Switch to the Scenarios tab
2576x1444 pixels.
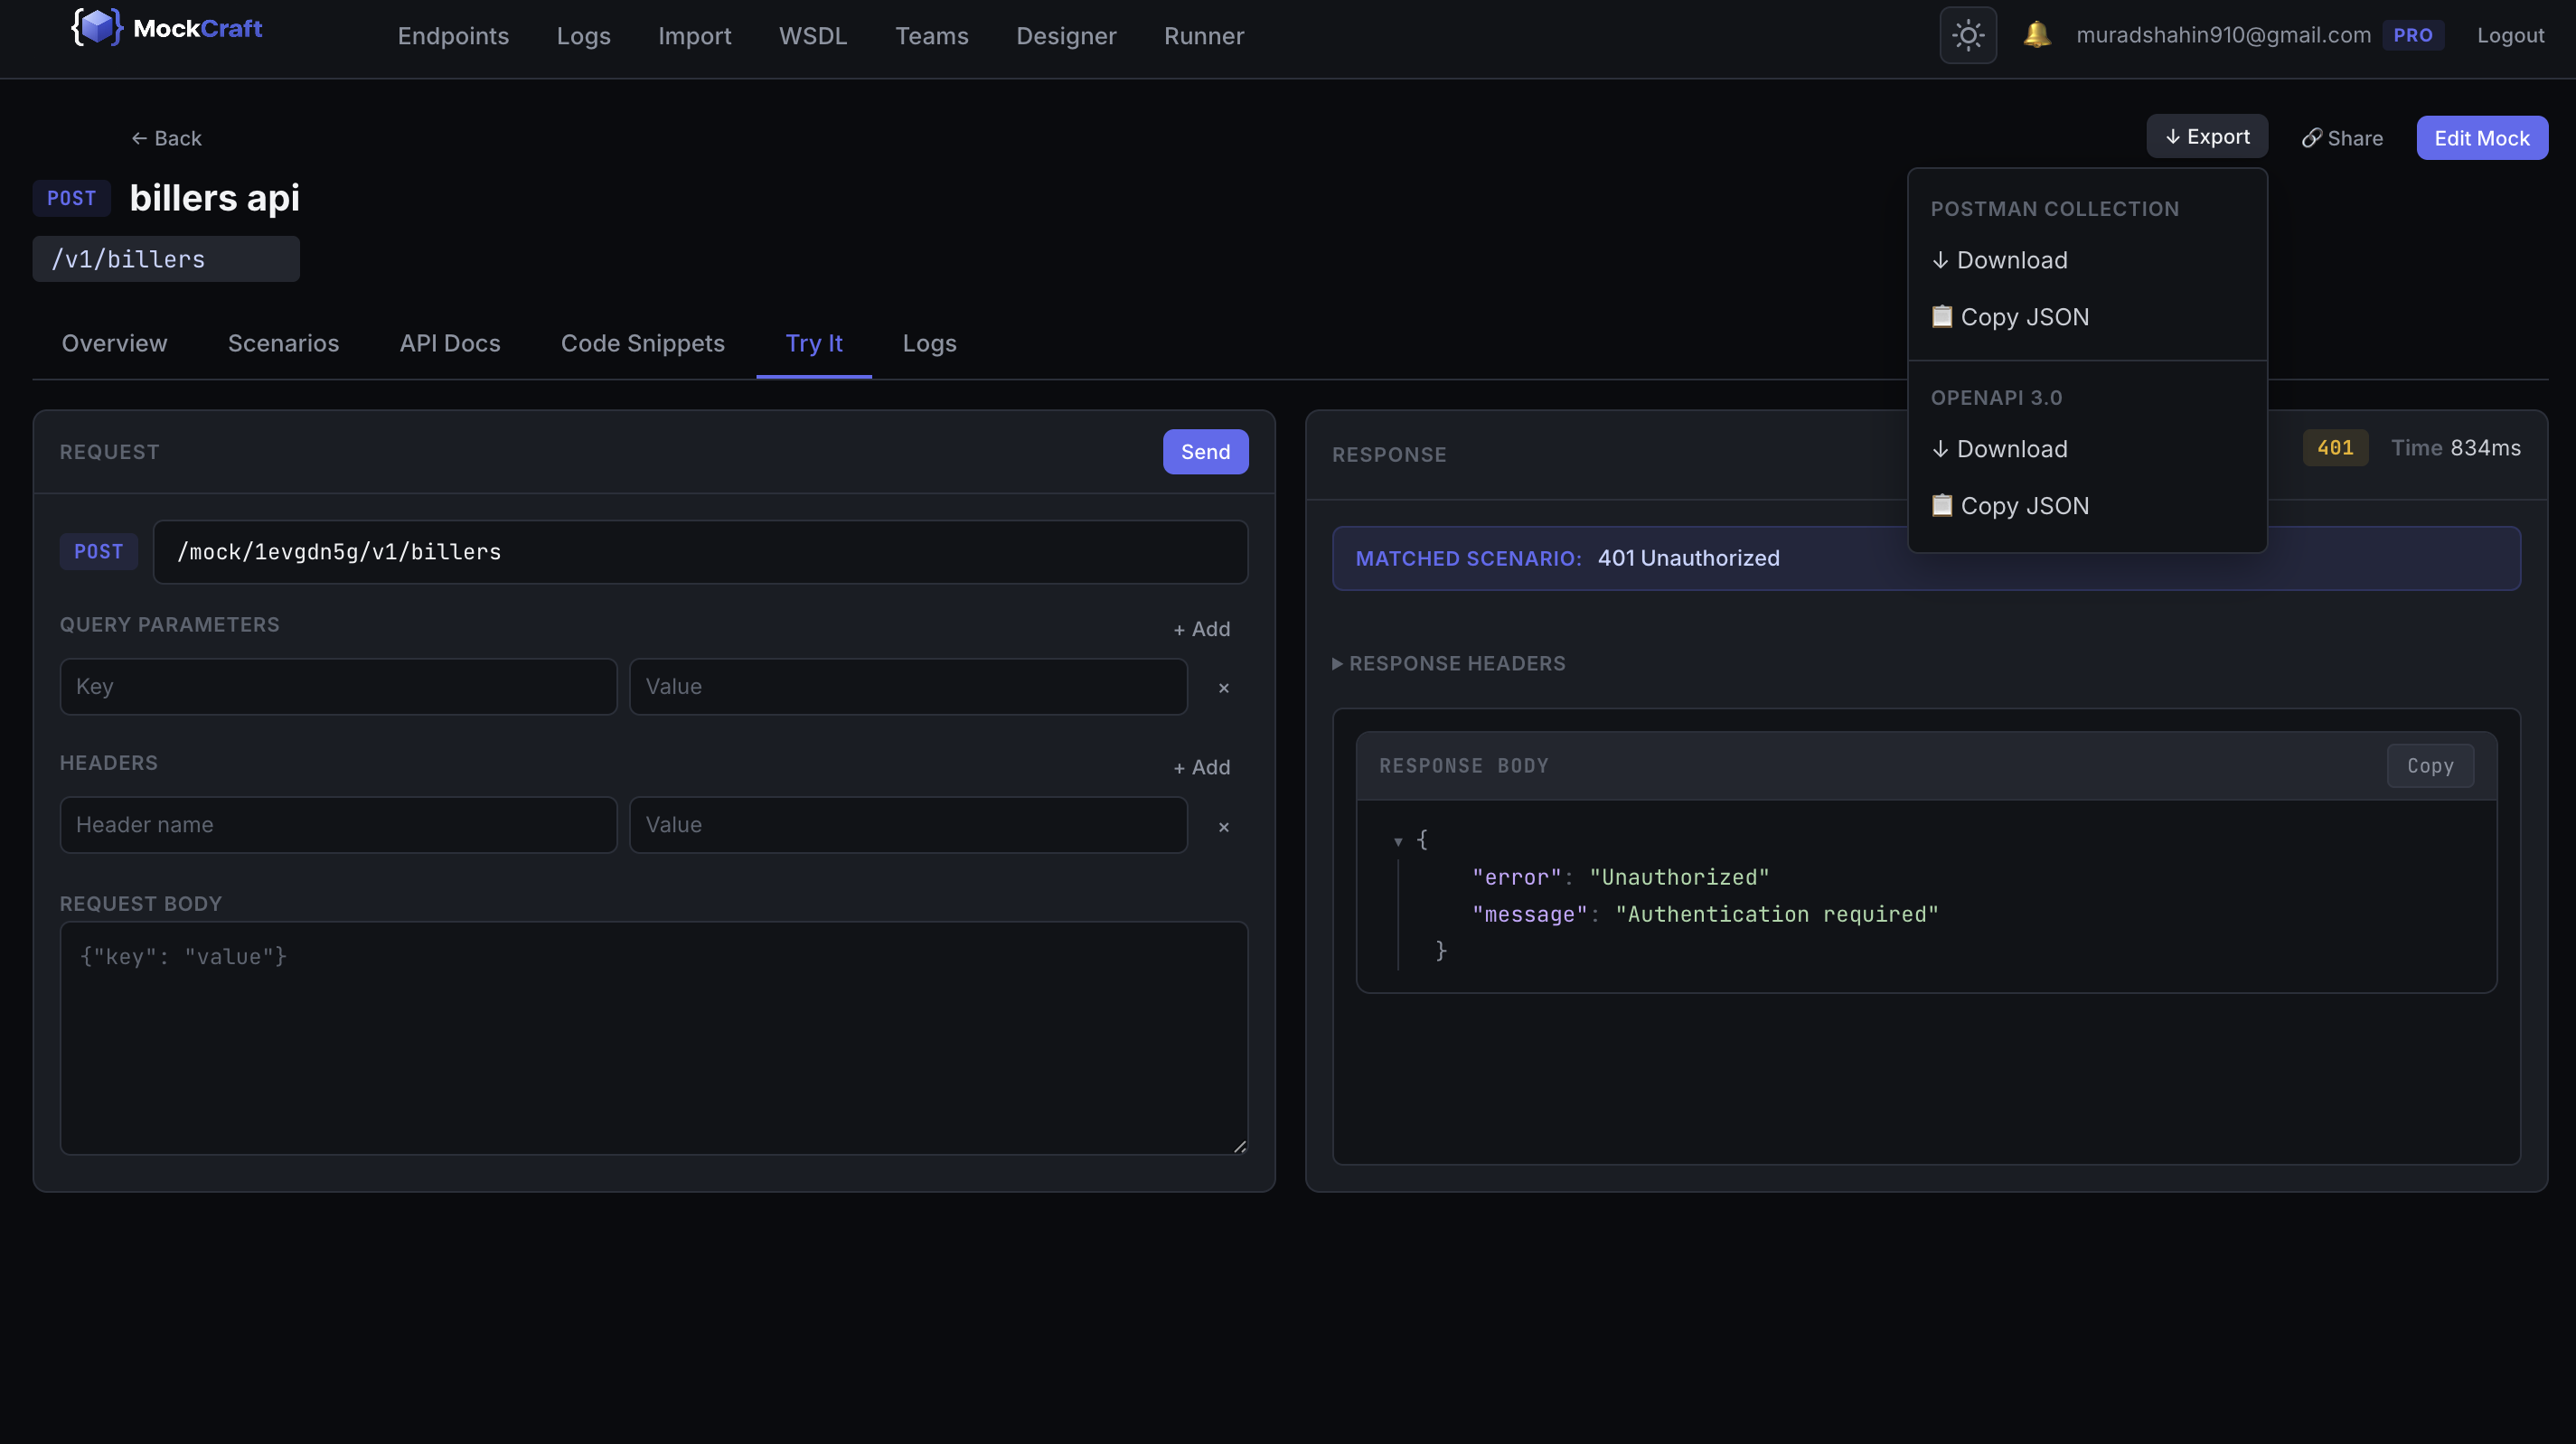pyautogui.click(x=283, y=343)
